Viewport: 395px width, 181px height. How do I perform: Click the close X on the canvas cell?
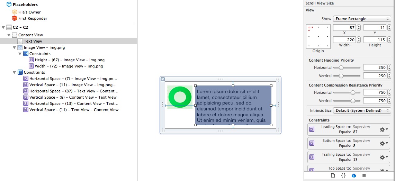[163, 79]
